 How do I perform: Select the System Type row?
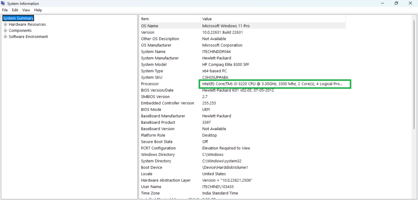pyautogui.click(x=243, y=71)
